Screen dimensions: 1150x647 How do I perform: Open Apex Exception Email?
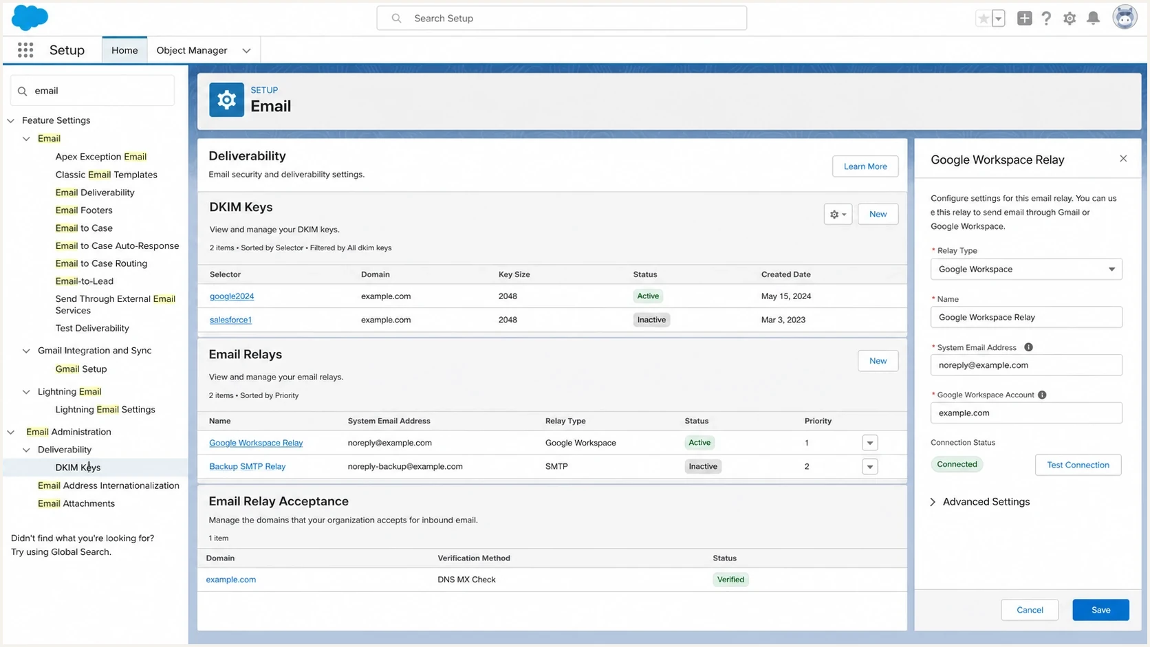pos(101,157)
